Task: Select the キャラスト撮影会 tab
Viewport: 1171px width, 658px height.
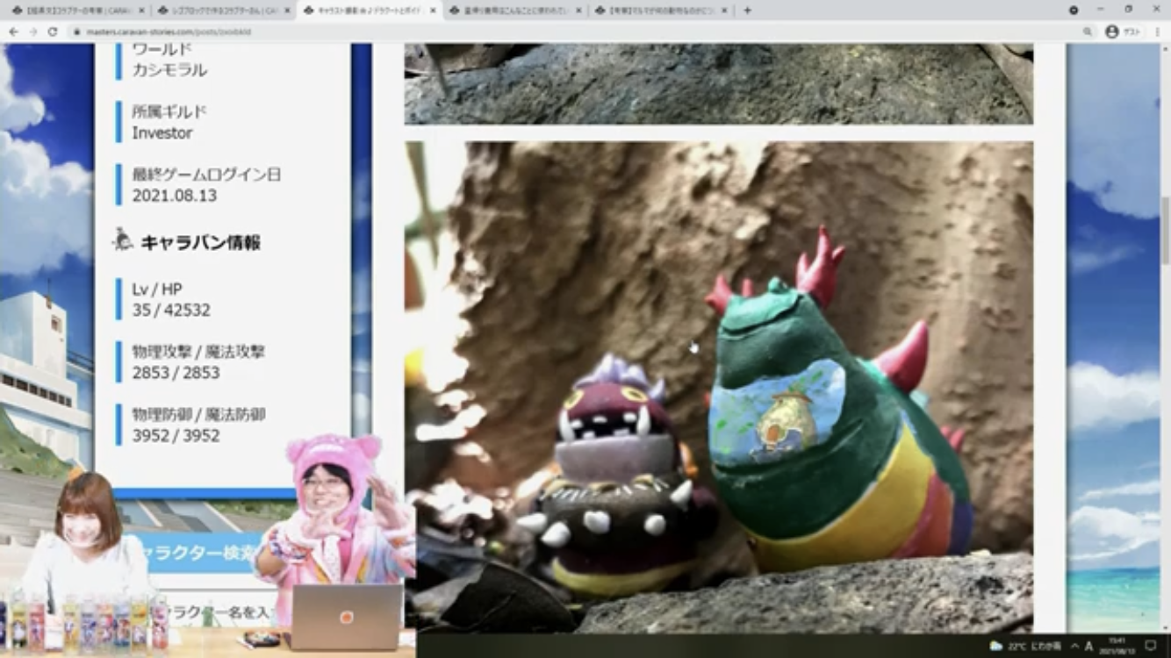Action: pos(369,11)
